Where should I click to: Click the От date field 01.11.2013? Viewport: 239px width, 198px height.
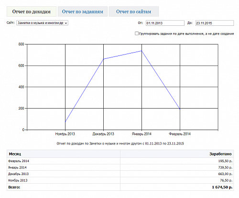165,23
